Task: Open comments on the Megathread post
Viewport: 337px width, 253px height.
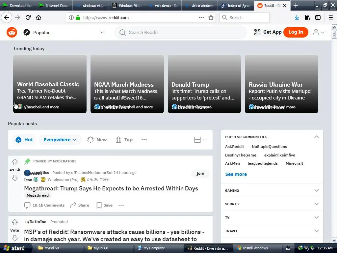Action: click(44, 205)
